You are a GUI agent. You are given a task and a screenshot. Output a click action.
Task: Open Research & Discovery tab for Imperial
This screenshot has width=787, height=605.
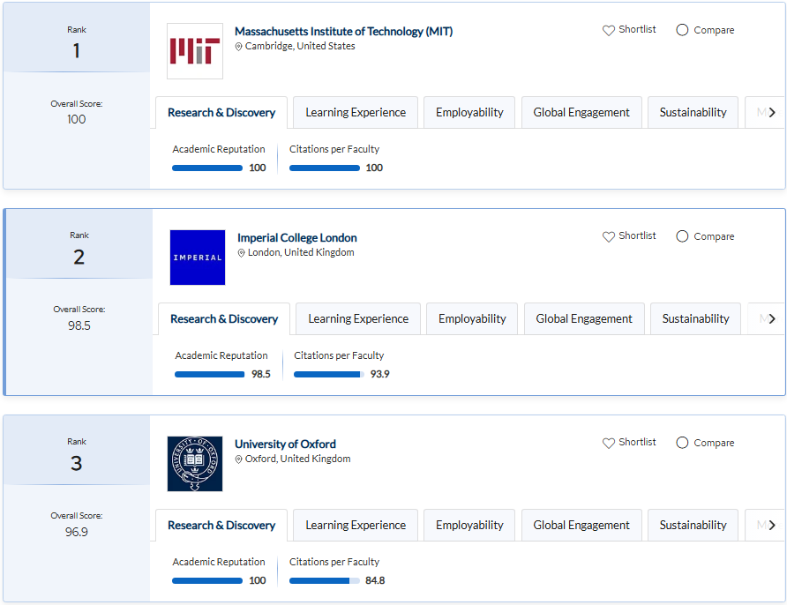[224, 318]
